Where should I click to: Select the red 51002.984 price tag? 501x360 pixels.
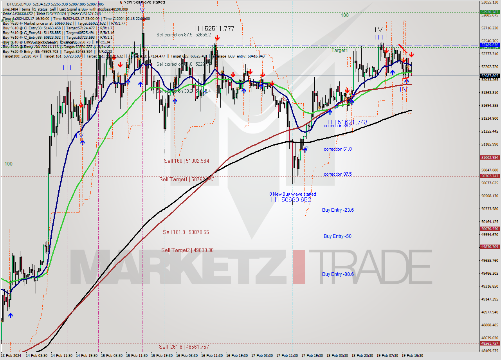point(490,157)
